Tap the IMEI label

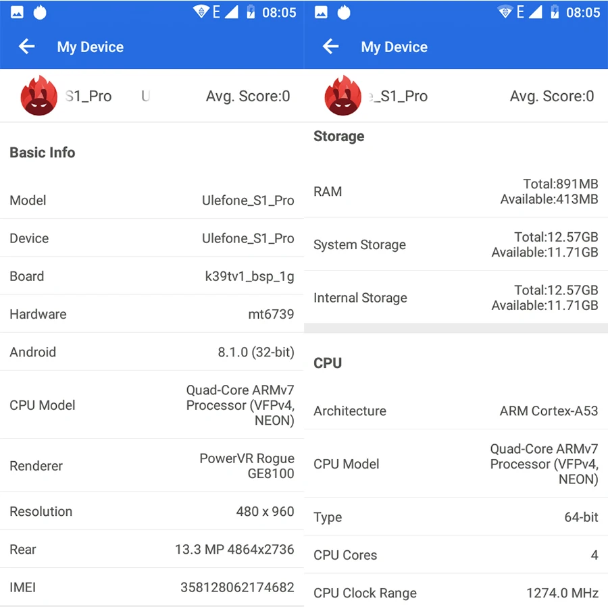[22, 587]
